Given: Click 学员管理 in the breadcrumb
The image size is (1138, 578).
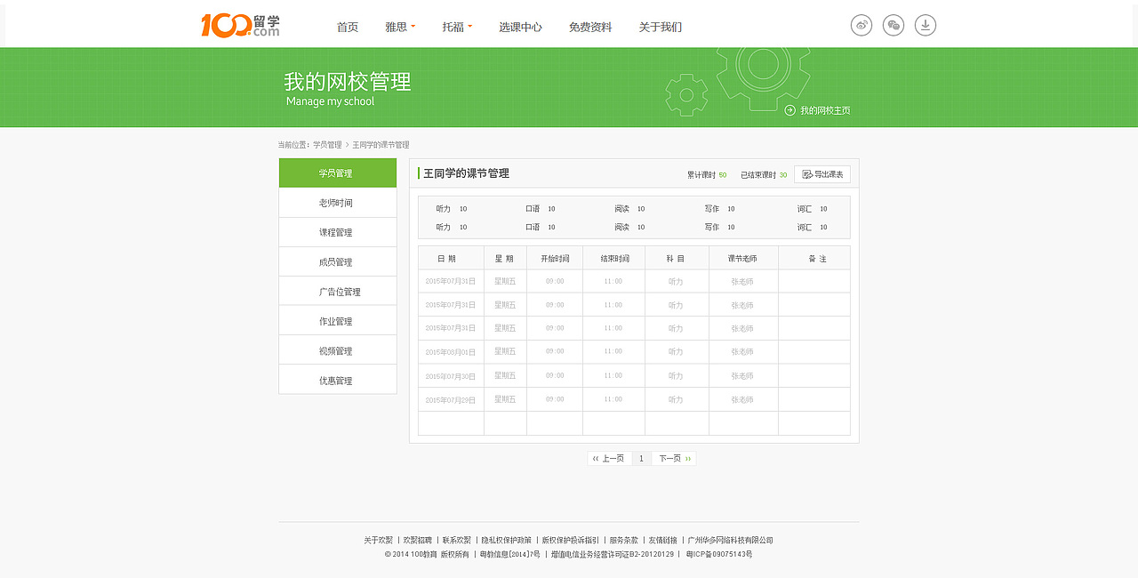Looking at the screenshot, I should pos(327,145).
